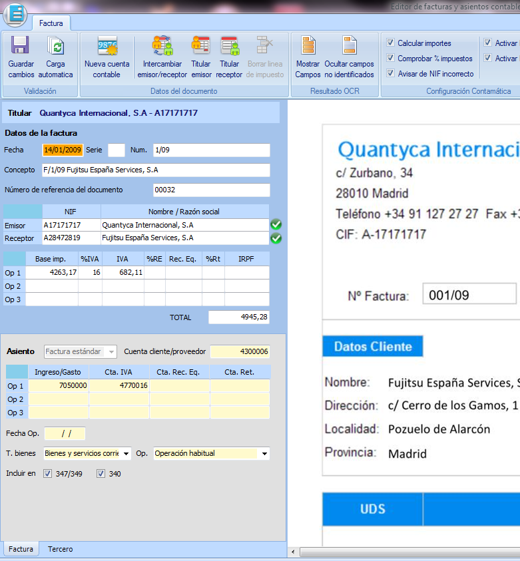This screenshot has width=520, height=561.
Task: Click Borrar linea de impuesto icon
Action: coord(265,46)
